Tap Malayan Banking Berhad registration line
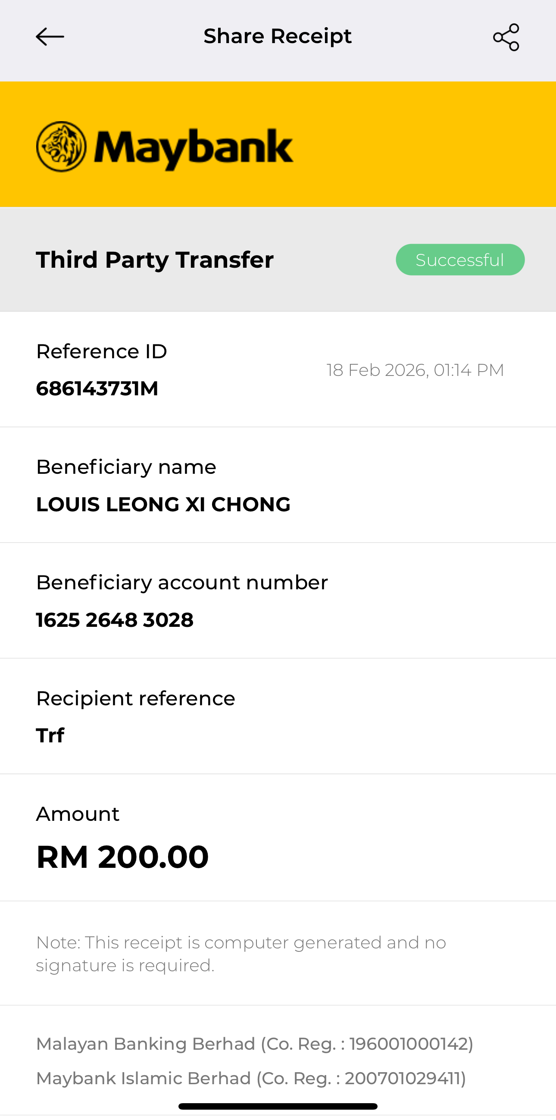The height and width of the screenshot is (1120, 556). point(255,1043)
